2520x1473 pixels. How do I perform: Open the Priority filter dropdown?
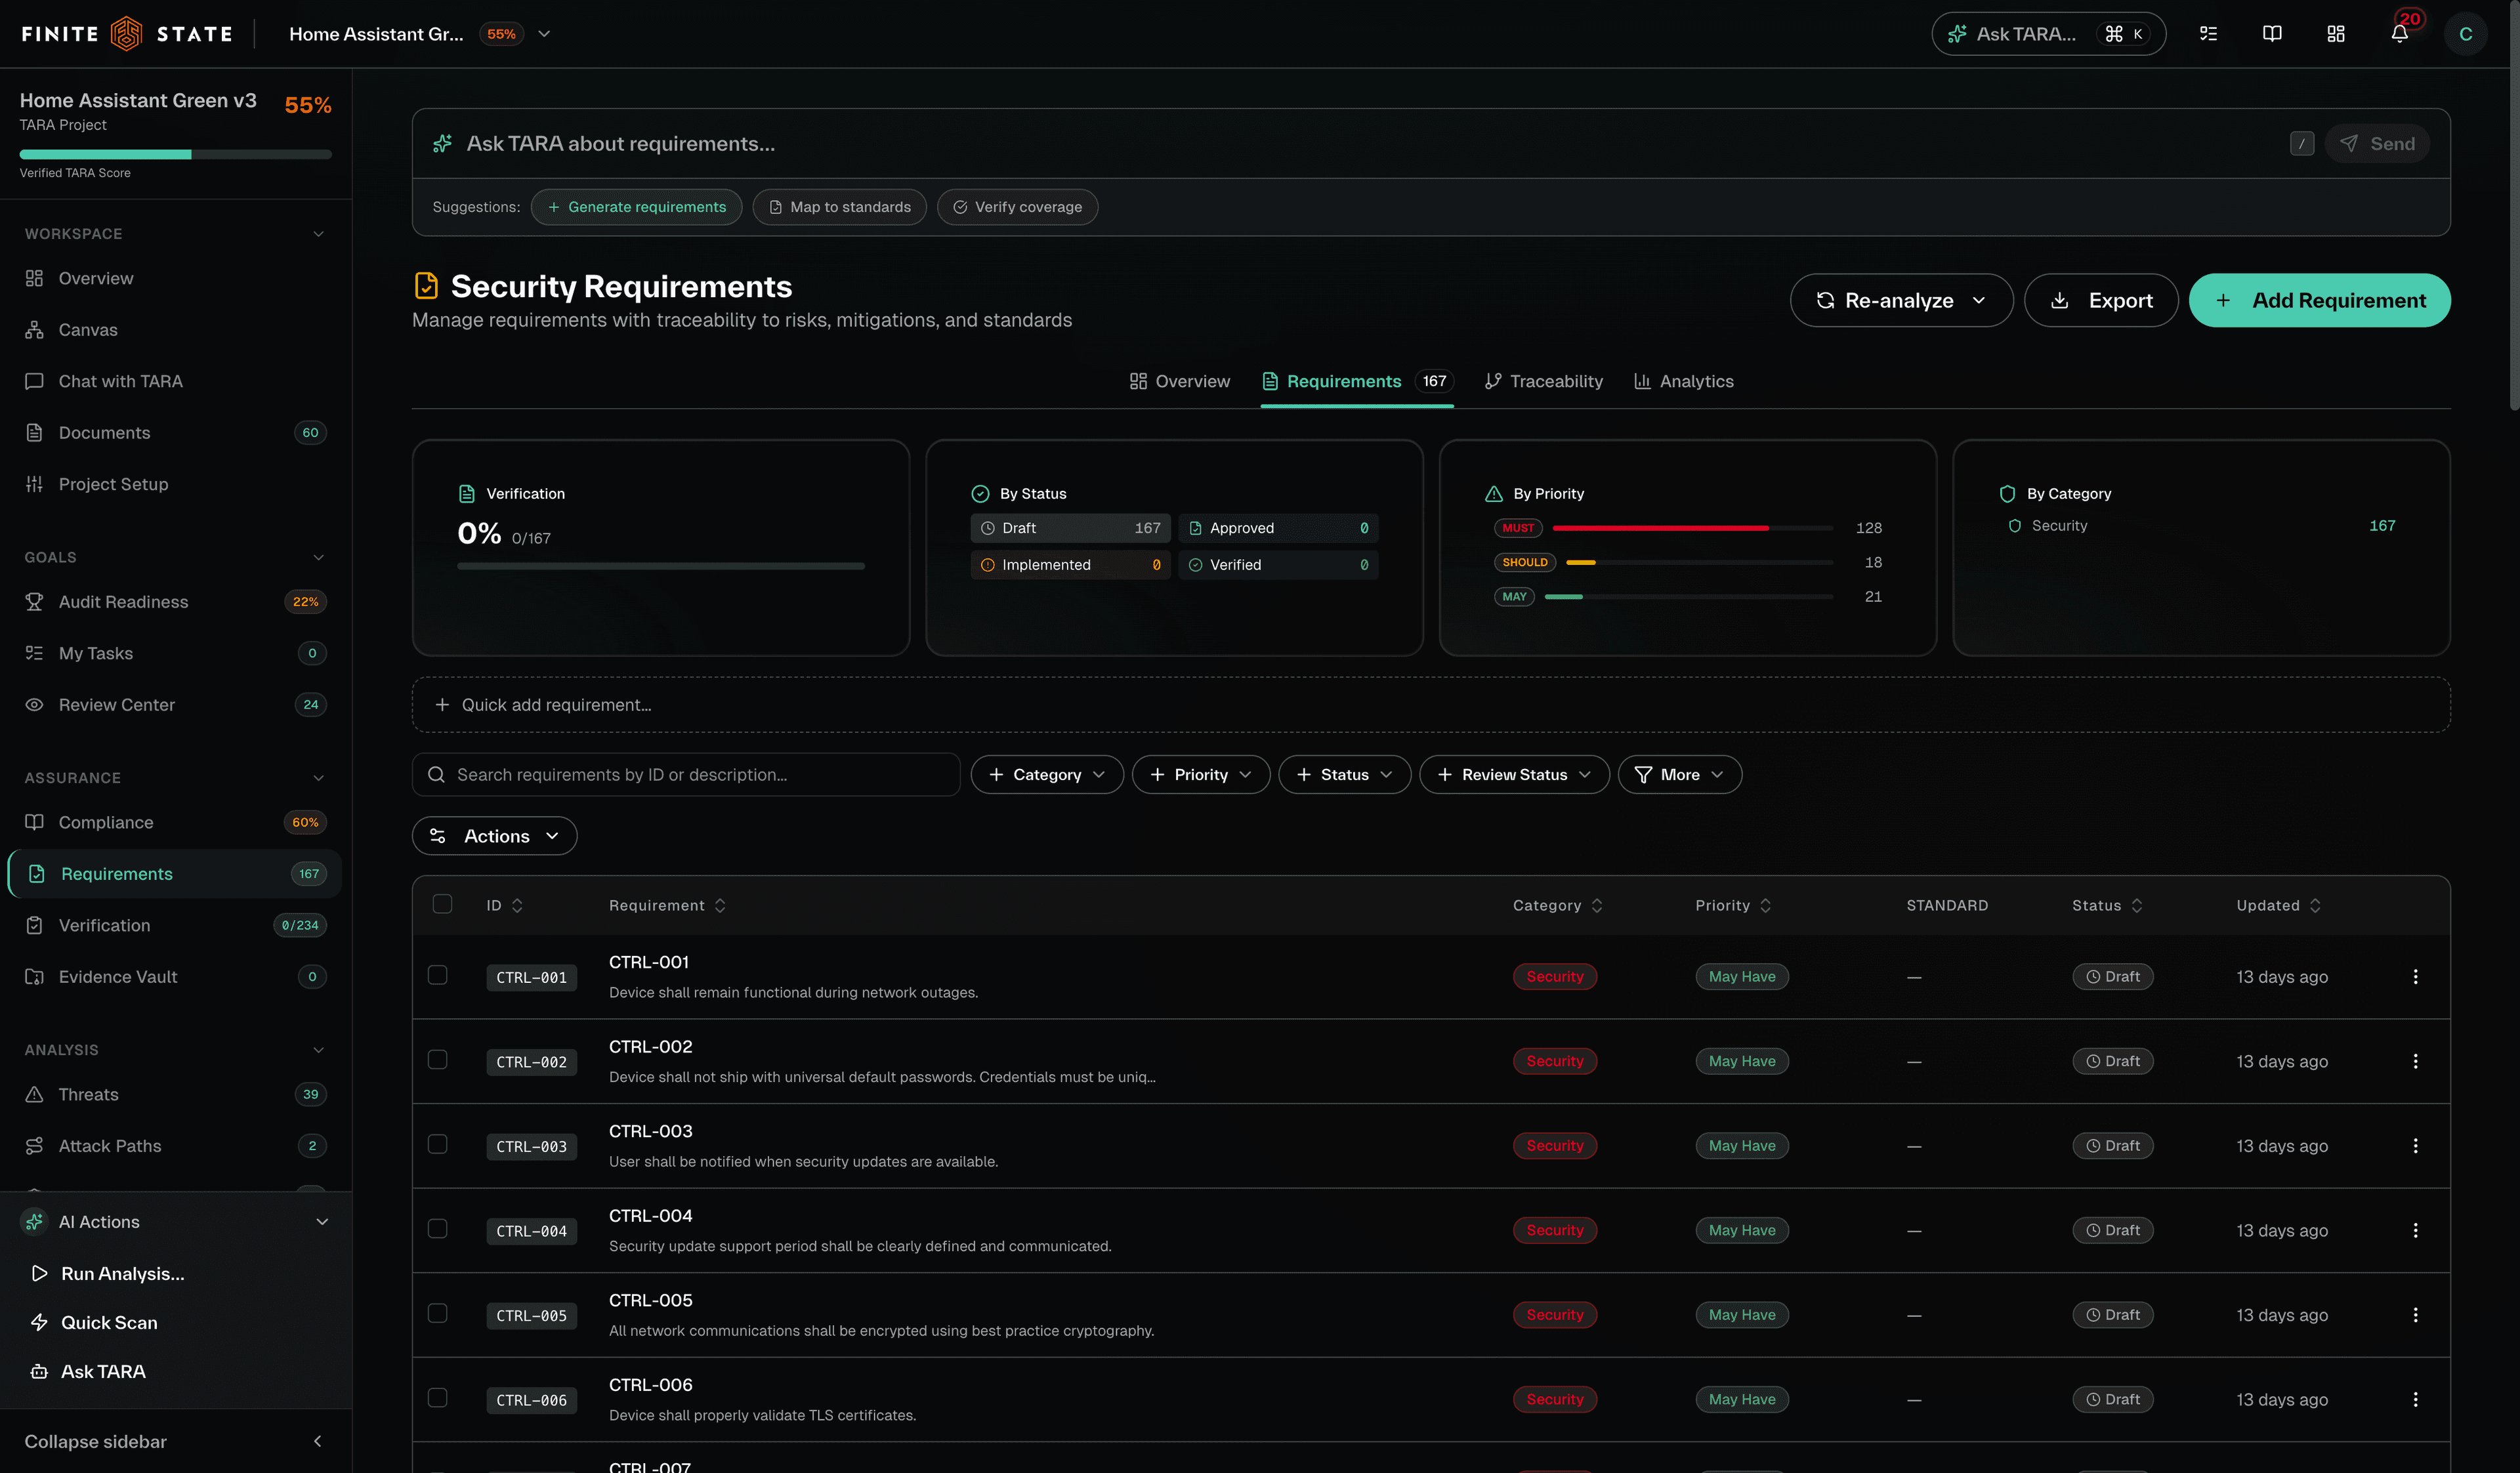[1200, 774]
